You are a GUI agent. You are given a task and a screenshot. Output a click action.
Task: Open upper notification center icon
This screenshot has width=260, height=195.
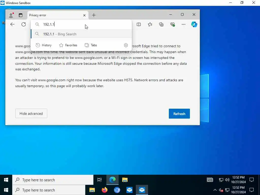coord(252,180)
